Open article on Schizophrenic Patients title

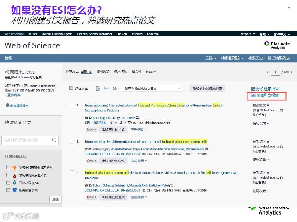tap(154, 107)
